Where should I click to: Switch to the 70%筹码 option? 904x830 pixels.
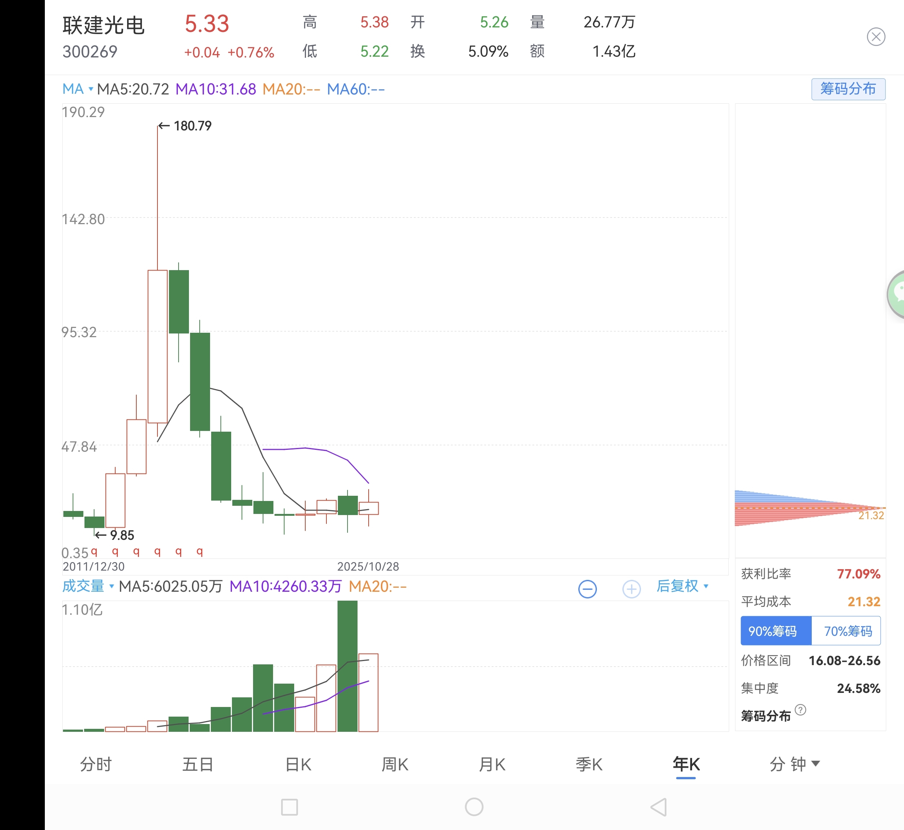point(847,631)
